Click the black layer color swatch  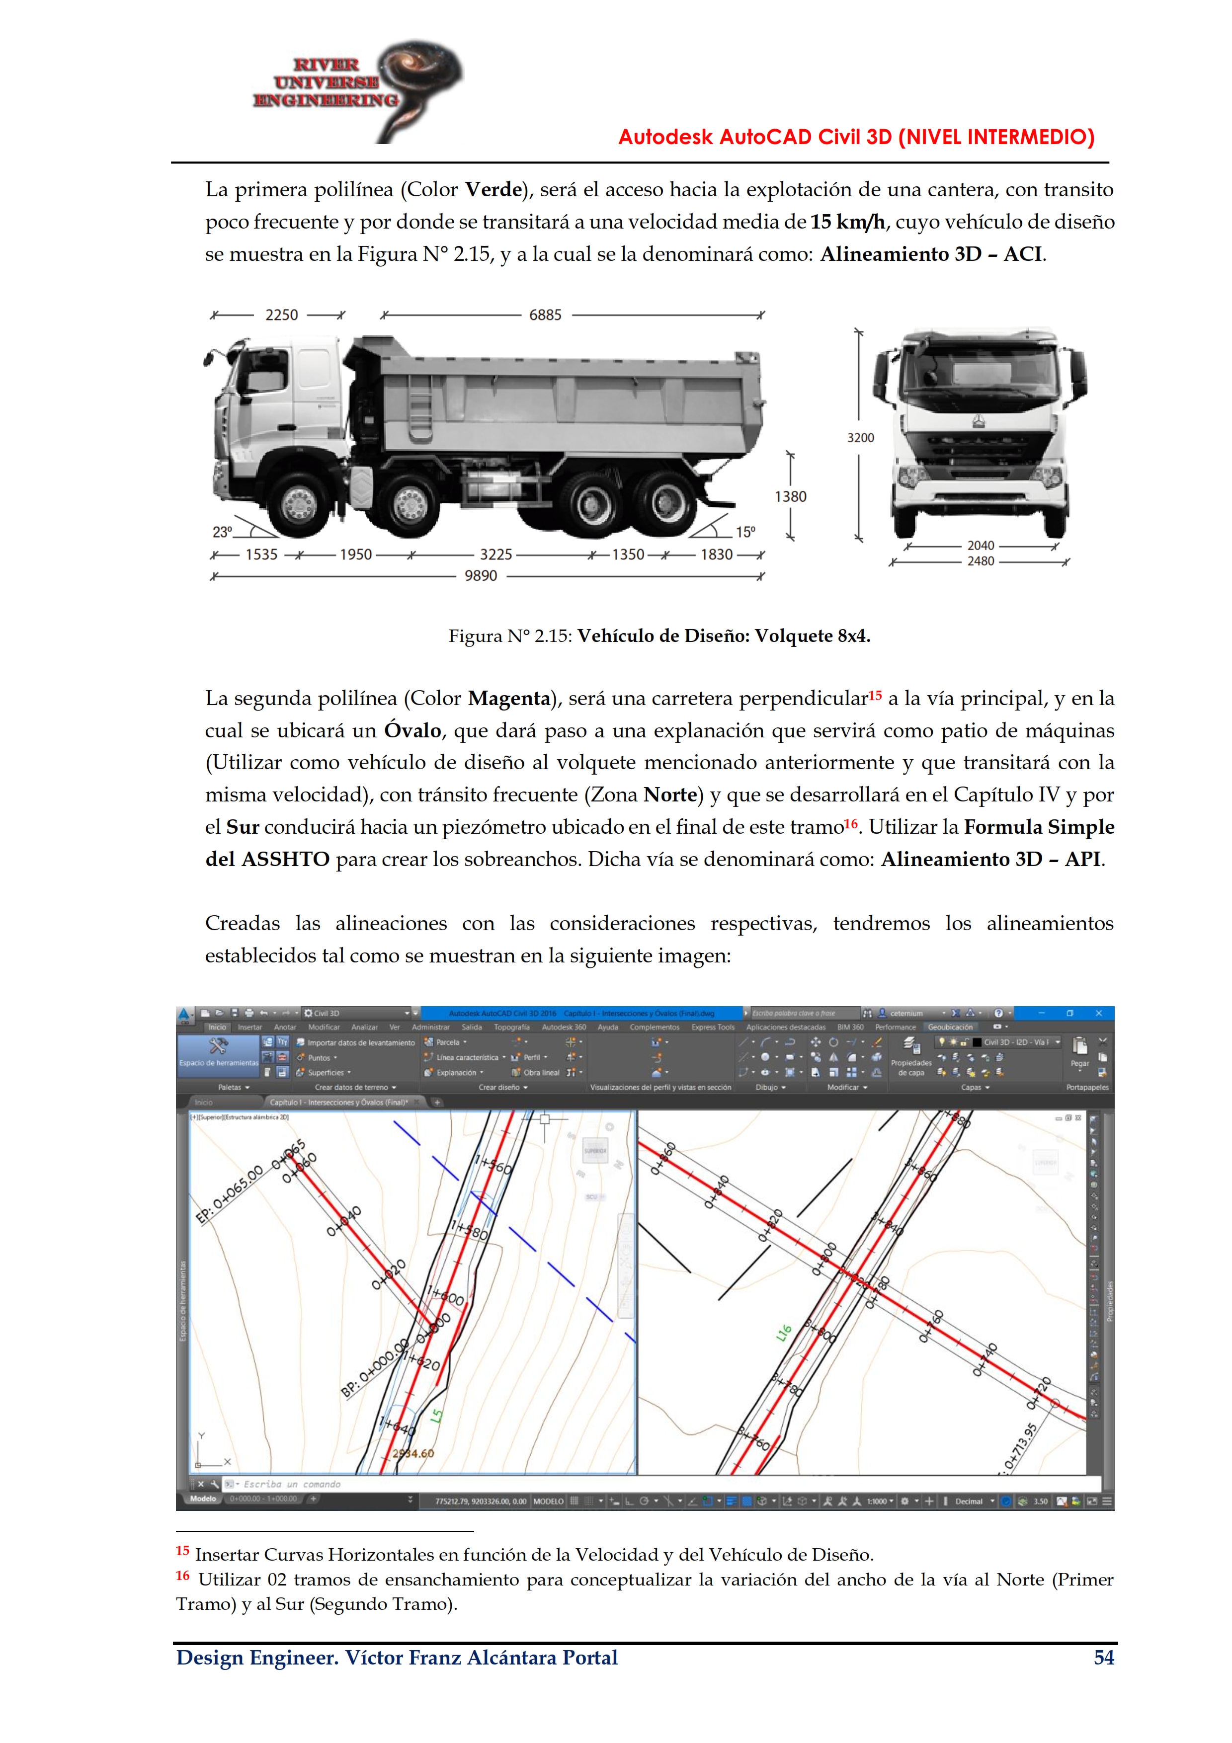(x=977, y=1042)
